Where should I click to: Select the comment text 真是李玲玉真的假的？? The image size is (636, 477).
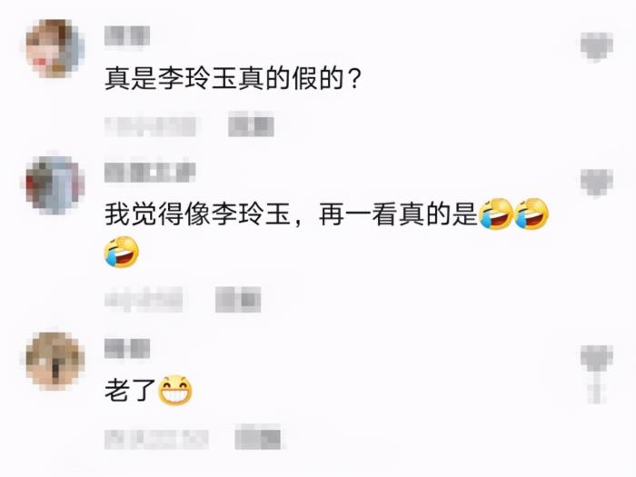(233, 78)
